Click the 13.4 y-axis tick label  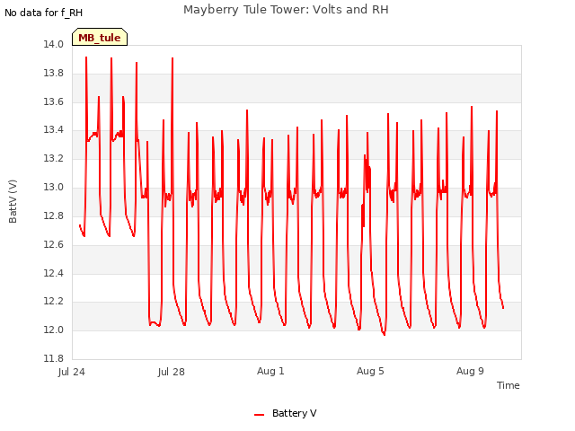tap(54, 129)
